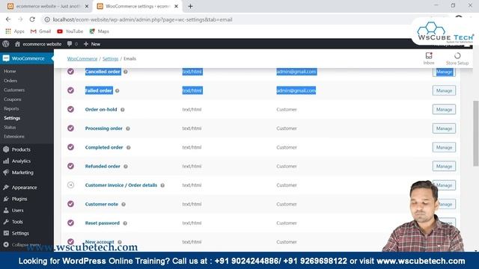Go to Reports submenu
The image size is (479, 269).
coord(11,108)
